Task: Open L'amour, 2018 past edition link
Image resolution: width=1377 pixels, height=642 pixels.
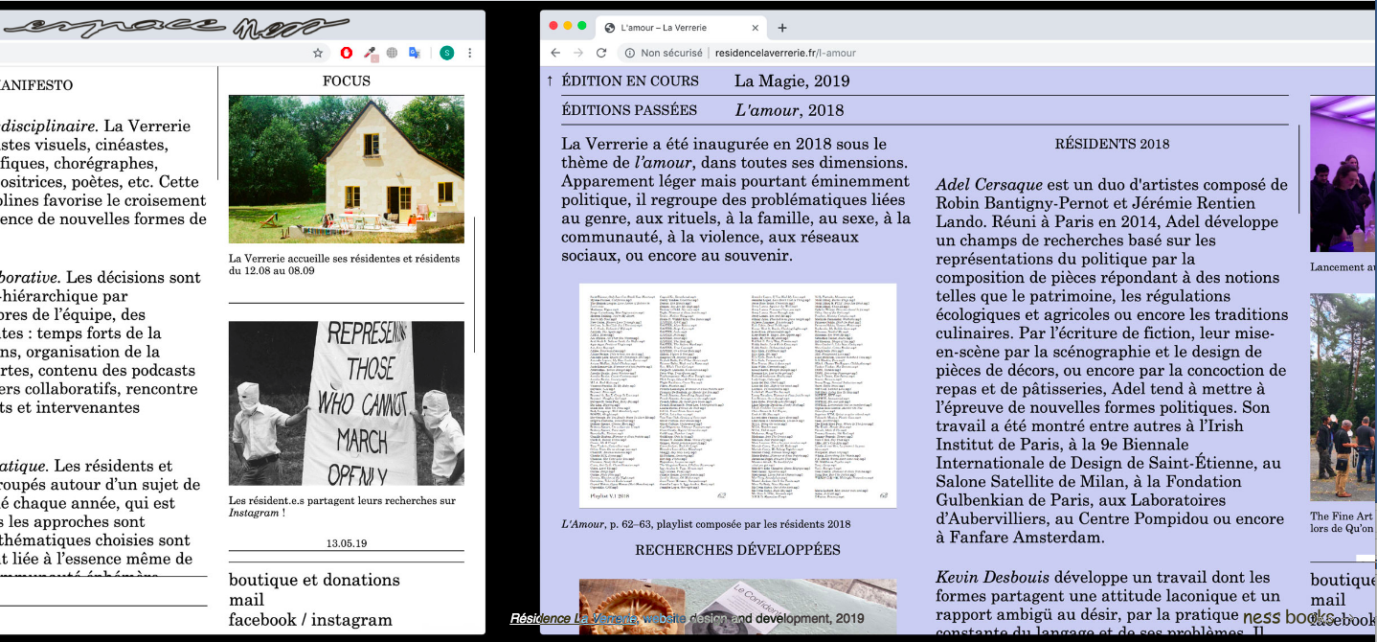Action: pos(789,110)
